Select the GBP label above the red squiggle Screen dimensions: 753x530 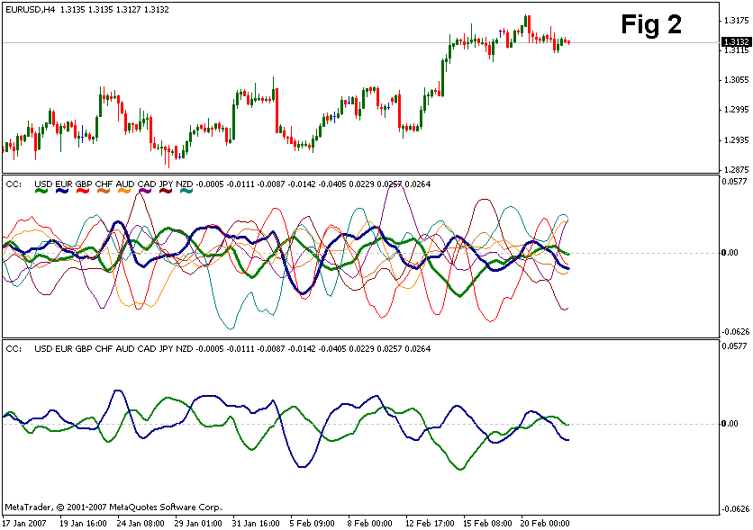pyautogui.click(x=84, y=184)
